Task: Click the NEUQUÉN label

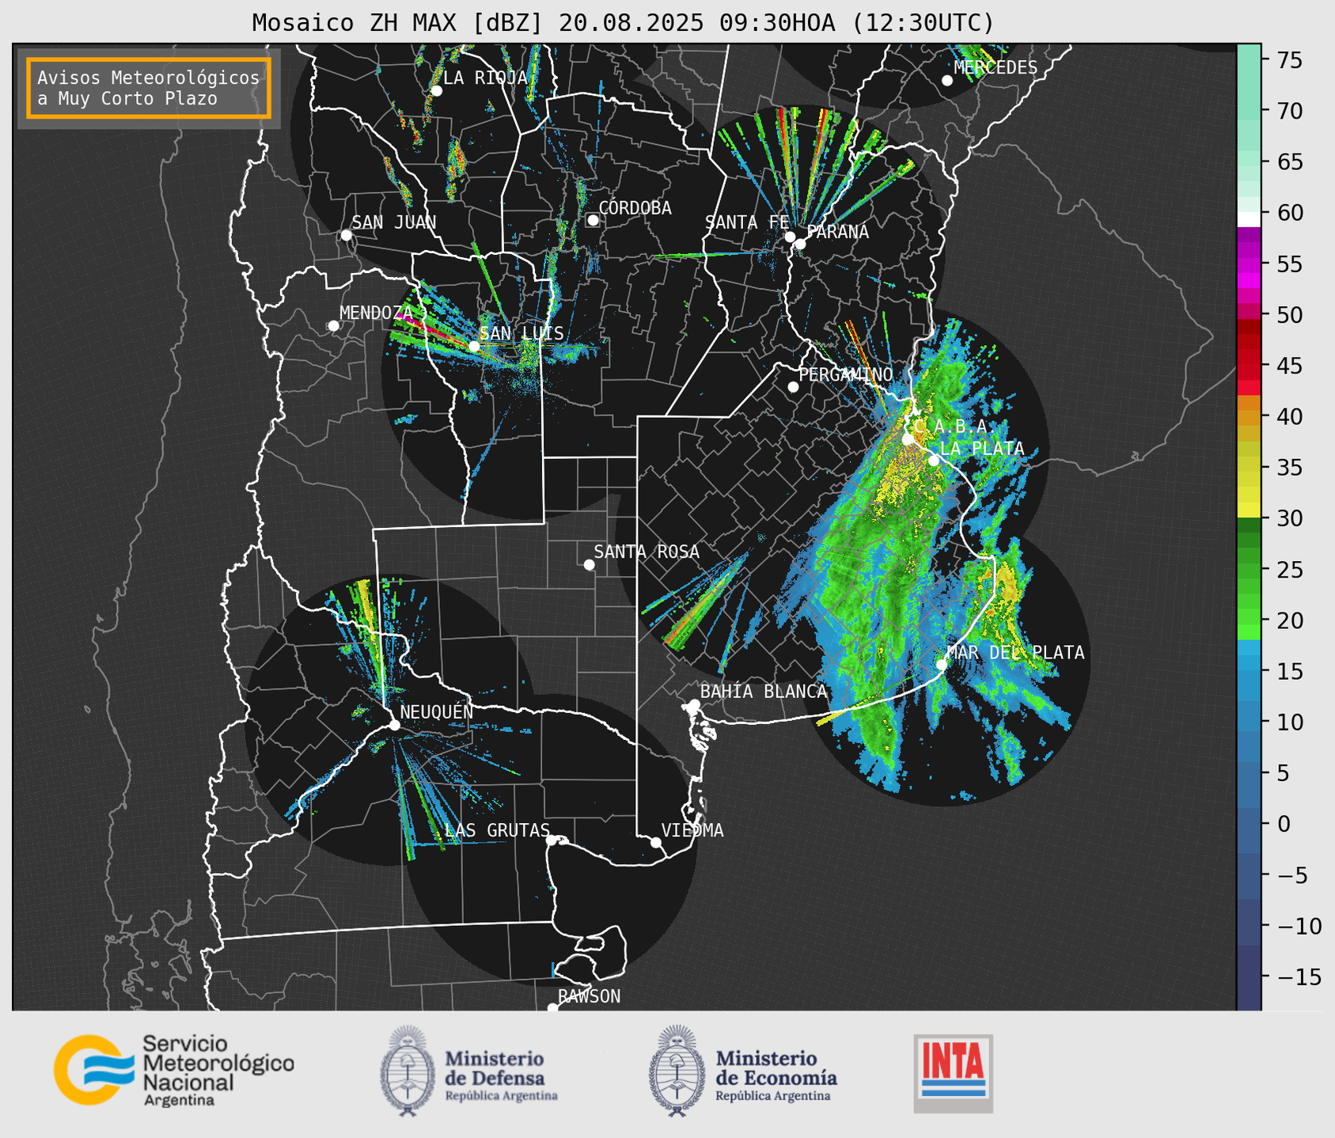Action: point(436,711)
